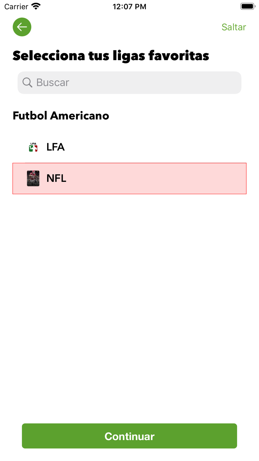Click the magnifying glass search icon

click(x=27, y=82)
